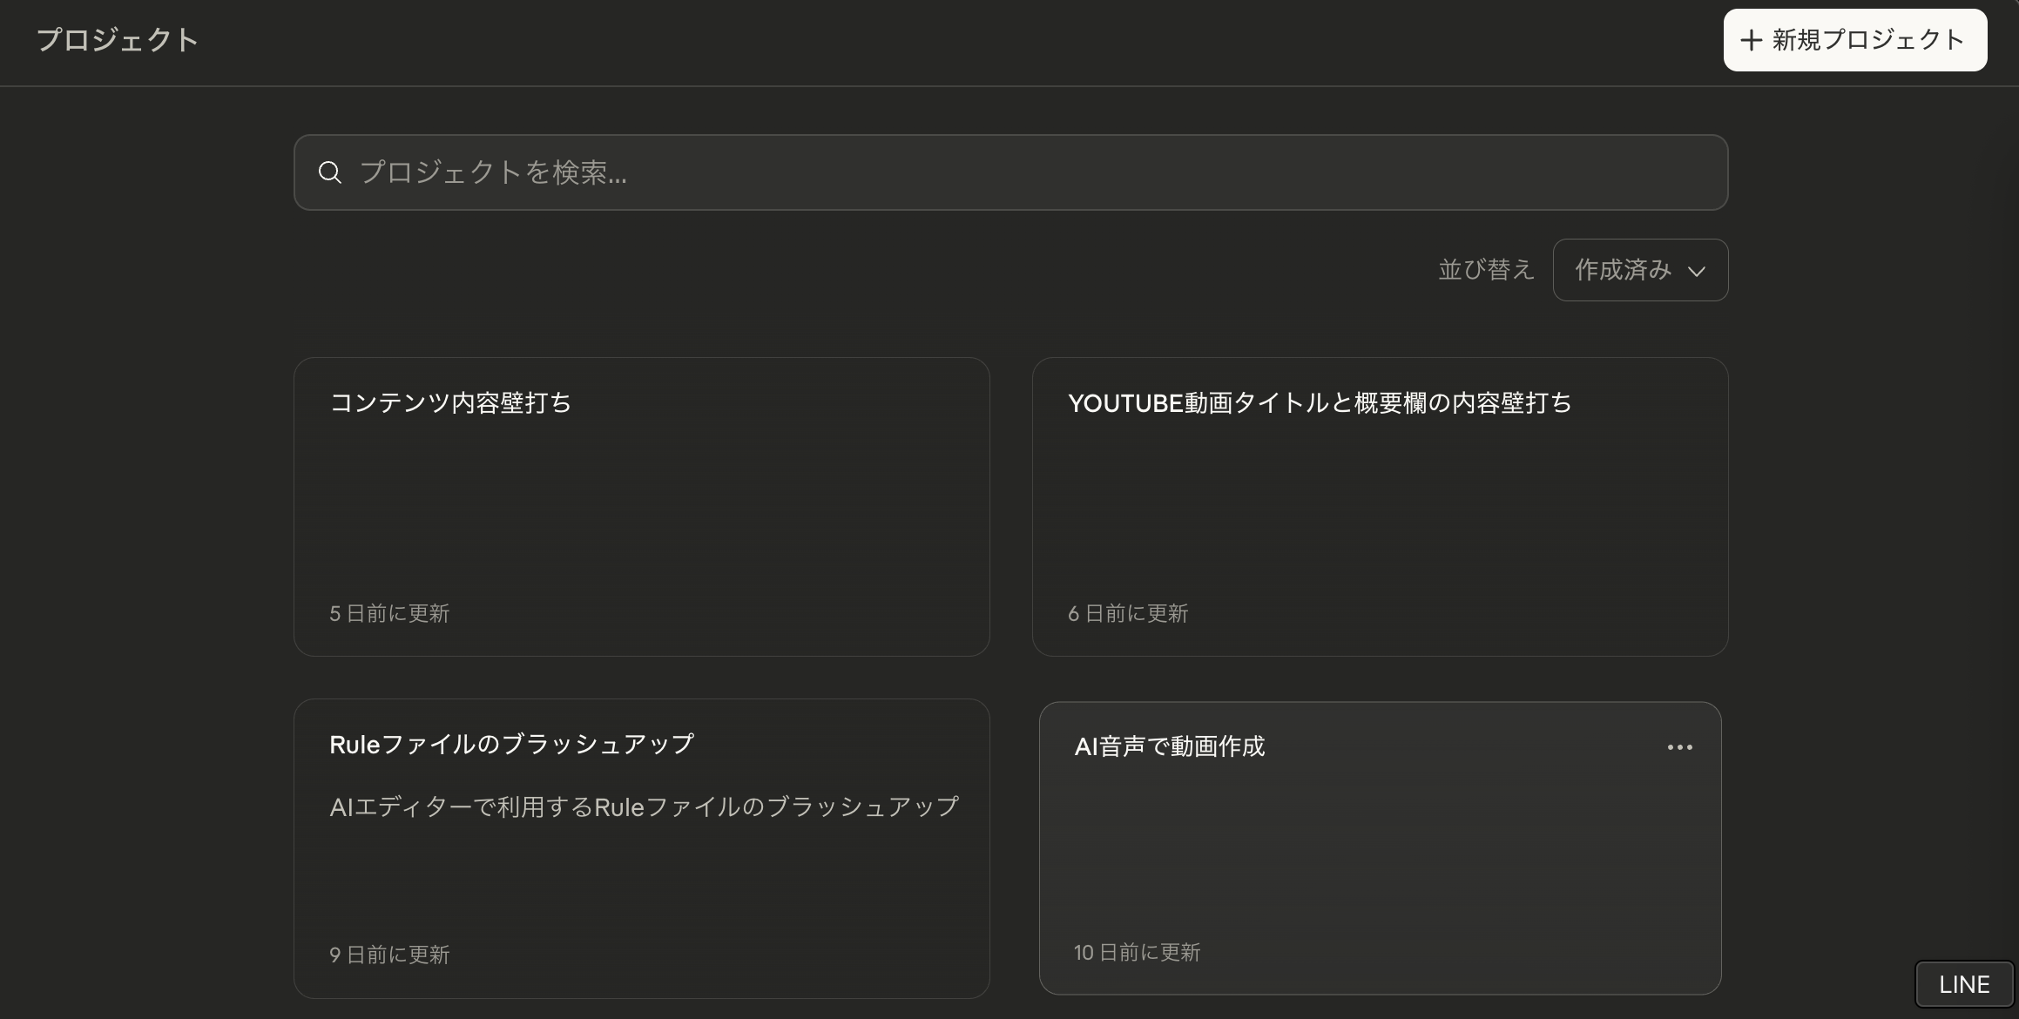Click the magnifier search icon
The image size is (2019, 1019).
pos(329,172)
